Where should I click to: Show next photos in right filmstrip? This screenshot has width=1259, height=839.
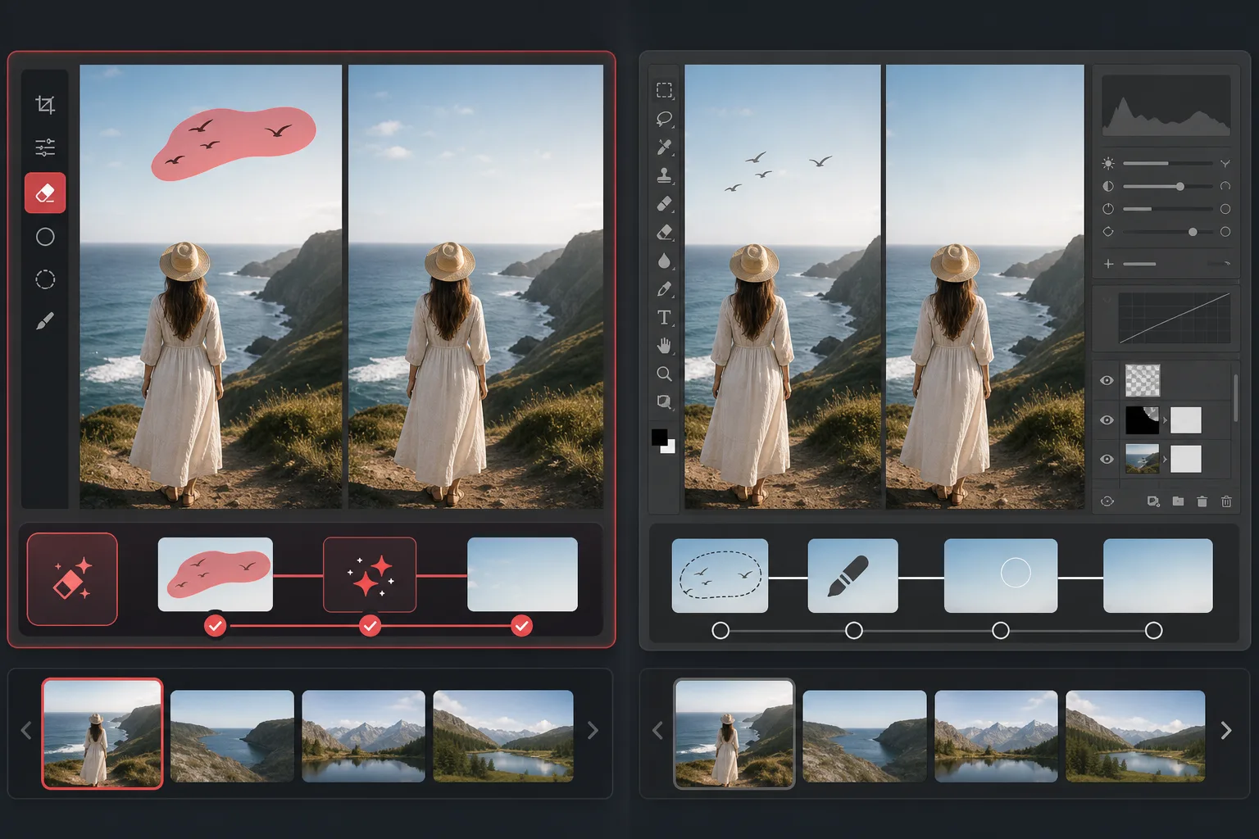coord(1226,730)
